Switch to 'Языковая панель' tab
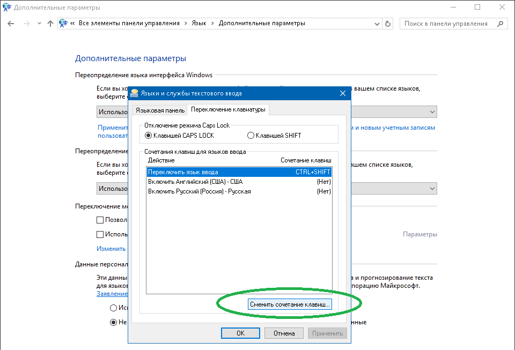This screenshot has height=350, width=515. (x=160, y=110)
